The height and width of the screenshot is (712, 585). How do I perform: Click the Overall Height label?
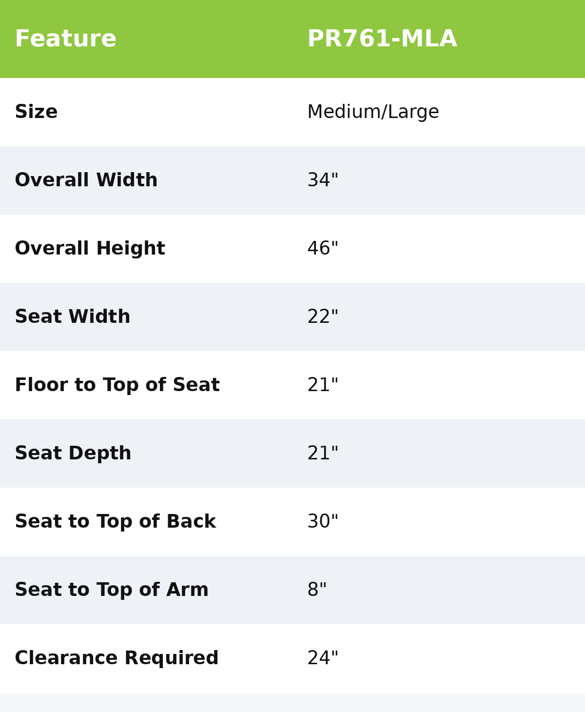[90, 249]
